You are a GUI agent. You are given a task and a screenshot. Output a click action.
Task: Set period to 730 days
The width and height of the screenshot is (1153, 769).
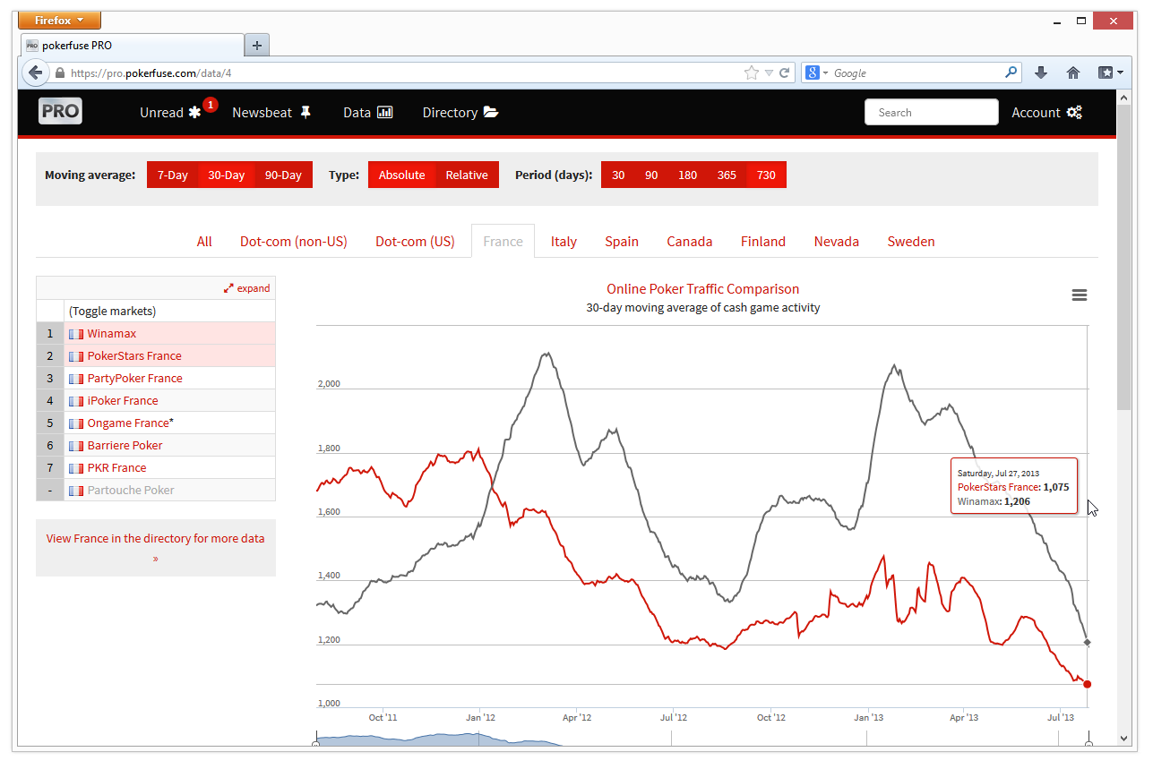pos(766,175)
